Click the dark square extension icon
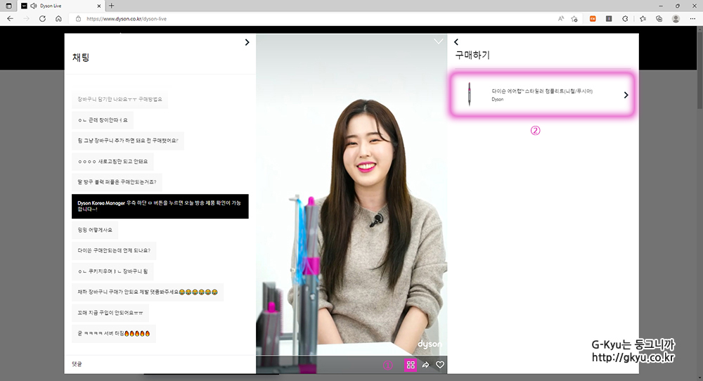Screen dimensions: 703x381 point(609,19)
